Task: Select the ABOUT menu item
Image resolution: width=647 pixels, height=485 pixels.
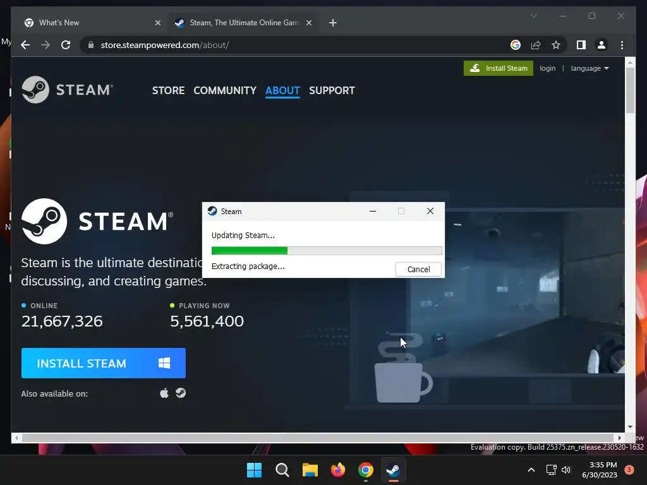Action: [x=282, y=90]
